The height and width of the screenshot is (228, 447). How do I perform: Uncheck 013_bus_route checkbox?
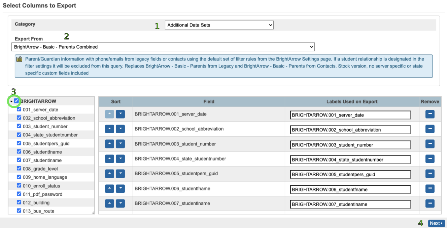19,211
